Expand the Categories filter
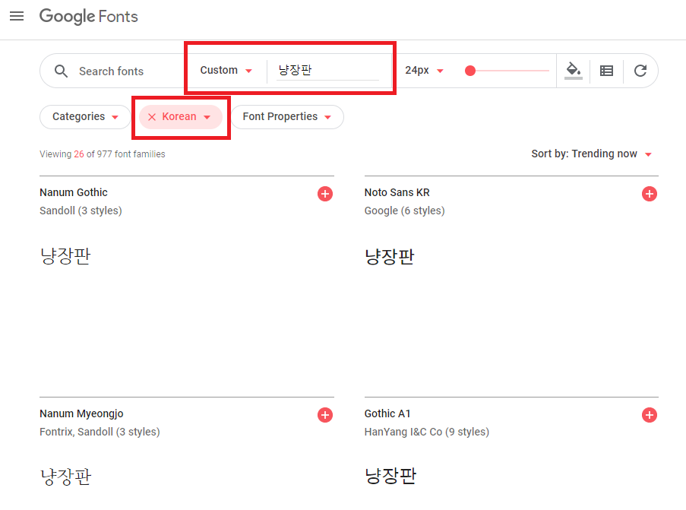 [85, 117]
